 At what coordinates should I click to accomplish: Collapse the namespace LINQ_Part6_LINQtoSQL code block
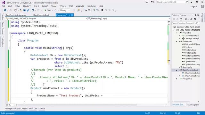pos(10,33)
